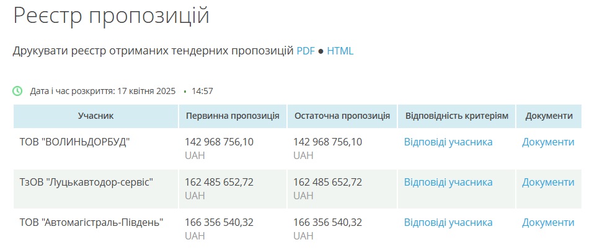Click the 166 356 540,32 final proposal amount
592x250 pixels.
[x=328, y=223]
